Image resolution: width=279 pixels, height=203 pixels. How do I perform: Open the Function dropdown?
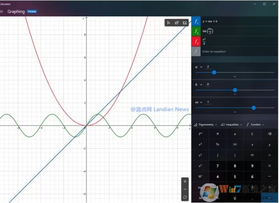pos(255,125)
